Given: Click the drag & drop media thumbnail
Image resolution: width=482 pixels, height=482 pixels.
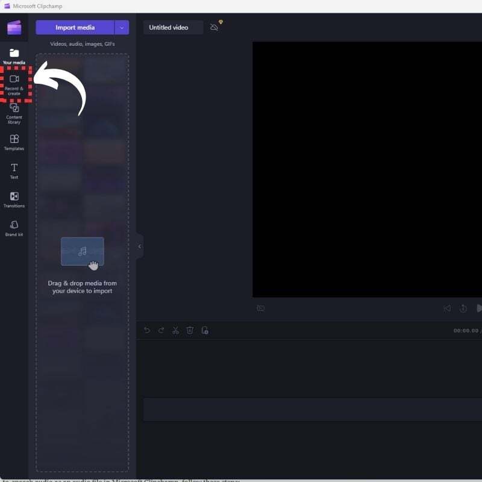Looking at the screenshot, I should pos(83,252).
